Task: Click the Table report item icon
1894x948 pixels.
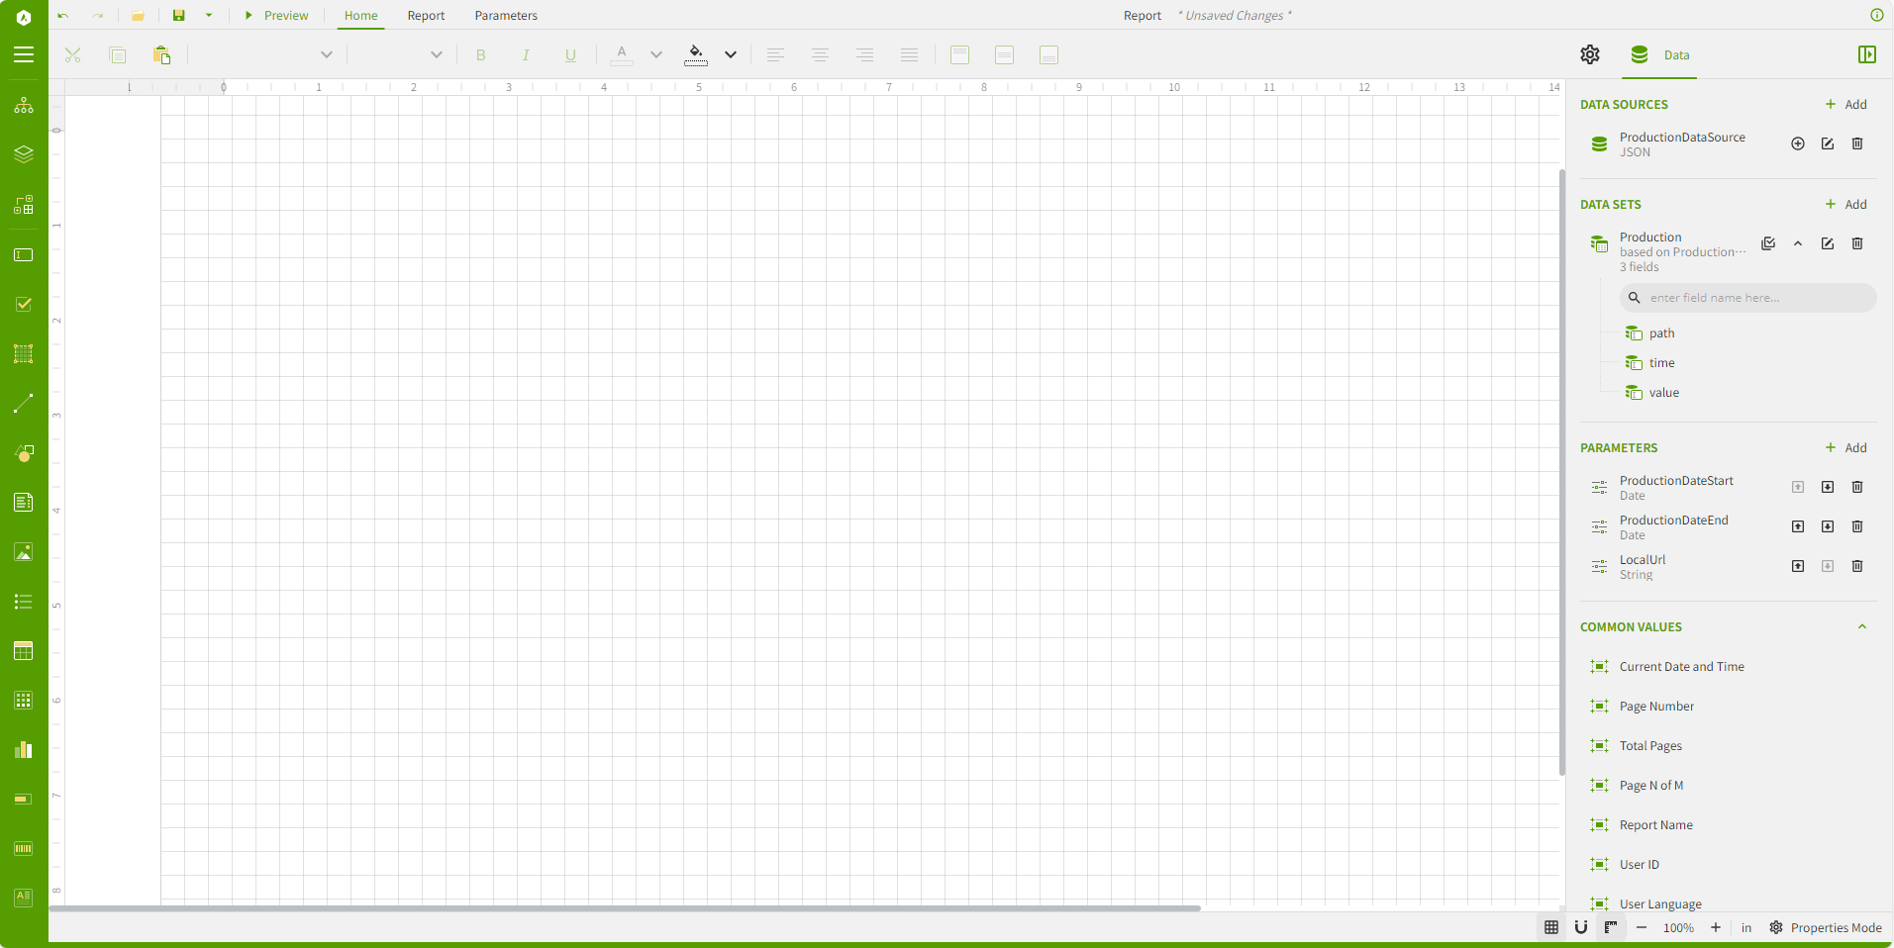Action: [x=24, y=651]
